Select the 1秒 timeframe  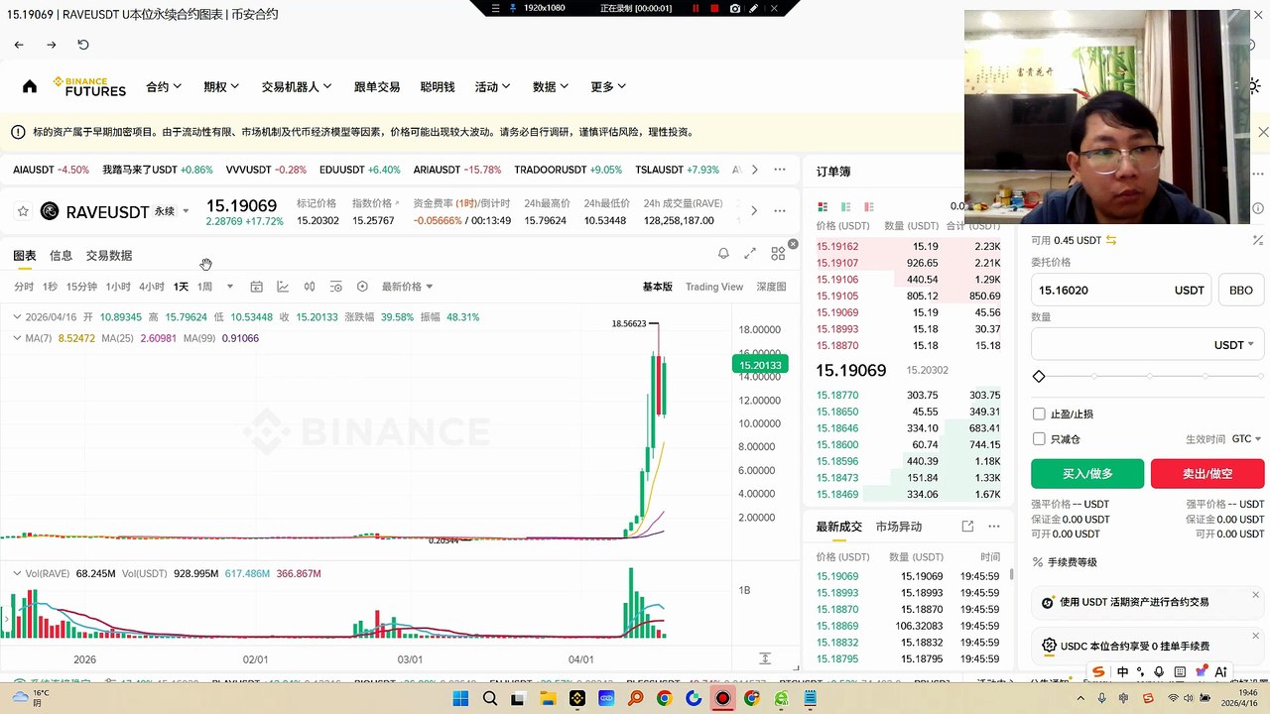[50, 287]
